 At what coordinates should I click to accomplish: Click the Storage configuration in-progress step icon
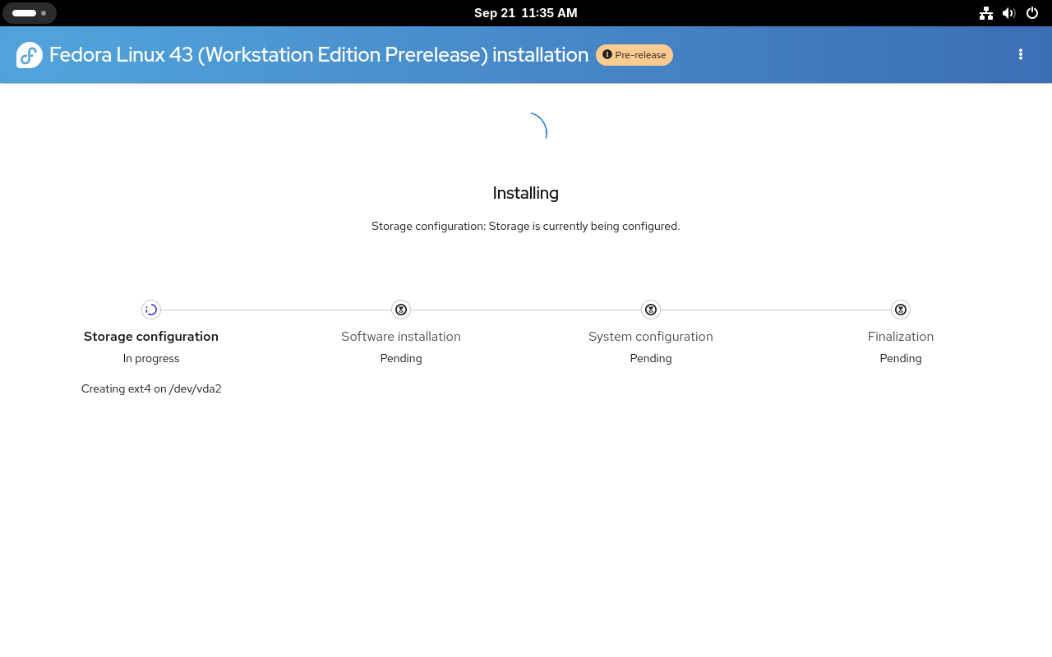coord(151,310)
